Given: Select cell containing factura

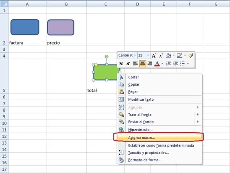Looking at the screenshot, I should click(x=27, y=30).
